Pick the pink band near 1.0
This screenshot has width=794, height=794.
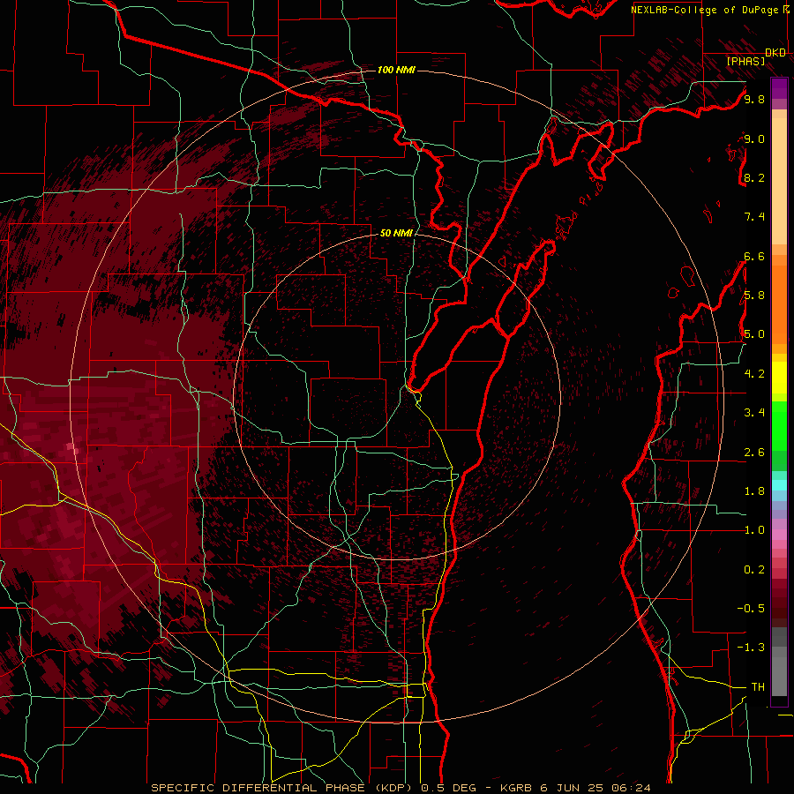(x=779, y=535)
